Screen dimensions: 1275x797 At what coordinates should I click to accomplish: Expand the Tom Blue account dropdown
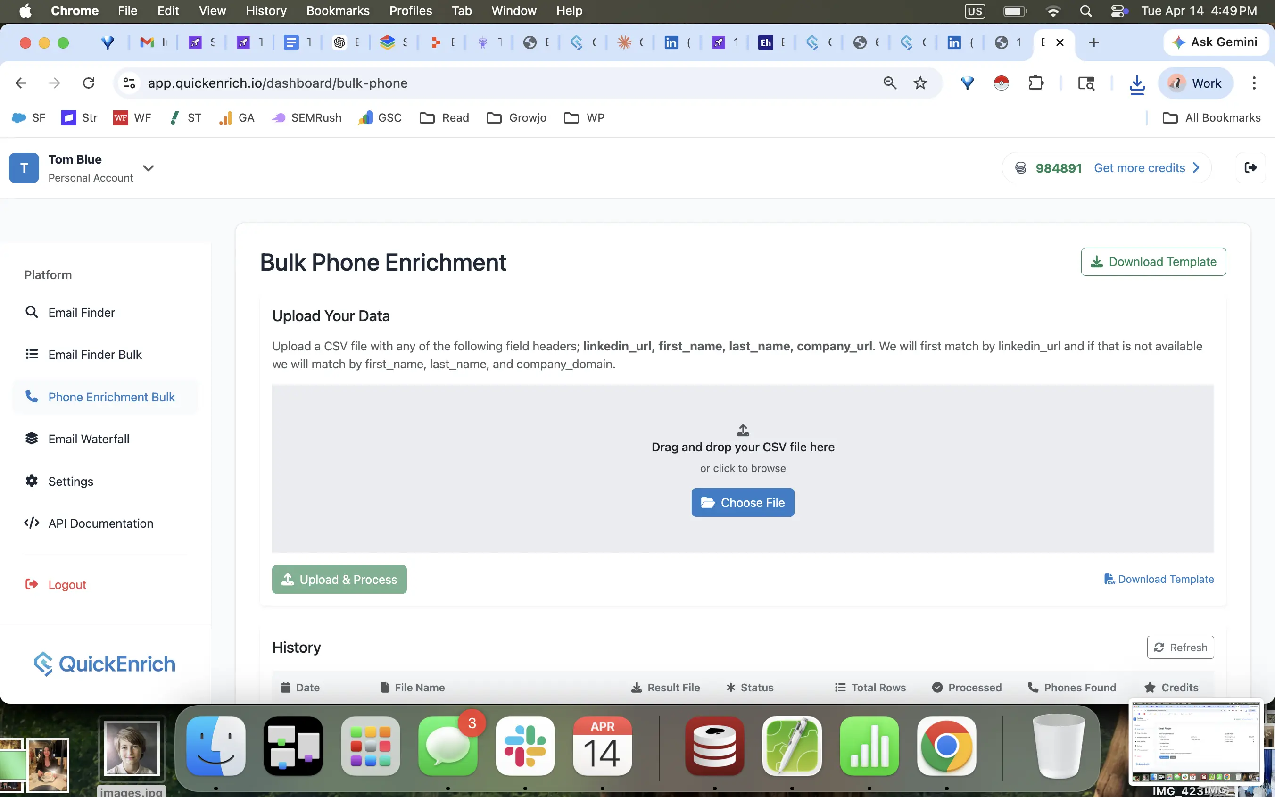149,168
